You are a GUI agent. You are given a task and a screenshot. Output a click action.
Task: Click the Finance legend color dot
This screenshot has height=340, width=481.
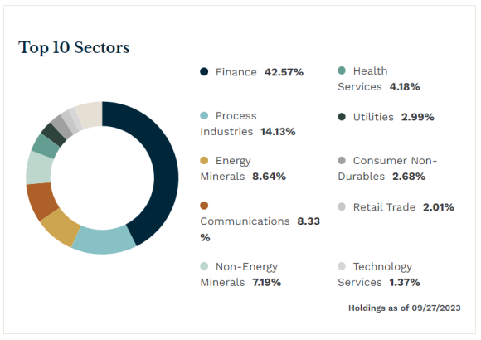click(x=204, y=72)
